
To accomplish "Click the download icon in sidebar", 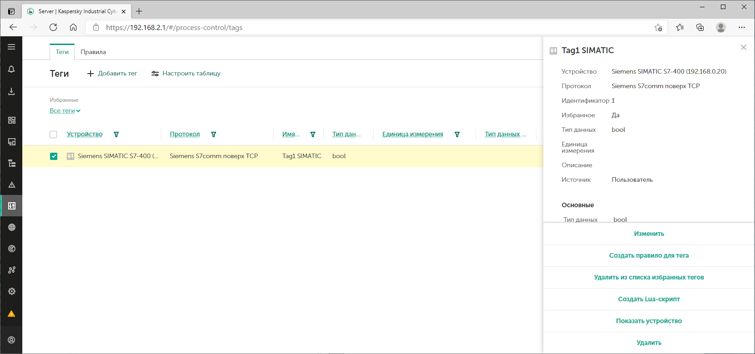I will coord(11,91).
